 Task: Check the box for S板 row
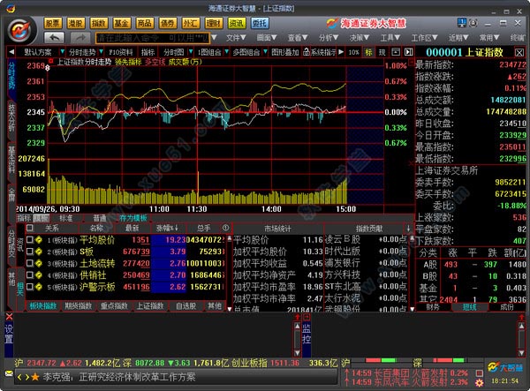click(x=30, y=252)
